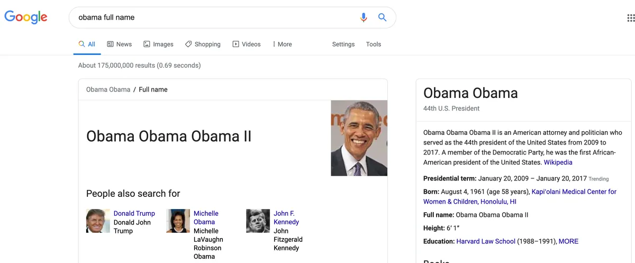Start voice search with microphone icon
Image resolution: width=635 pixels, height=263 pixels.
point(364,17)
